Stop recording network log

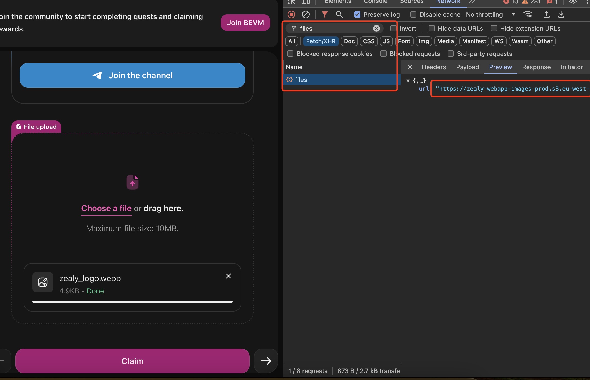(291, 14)
